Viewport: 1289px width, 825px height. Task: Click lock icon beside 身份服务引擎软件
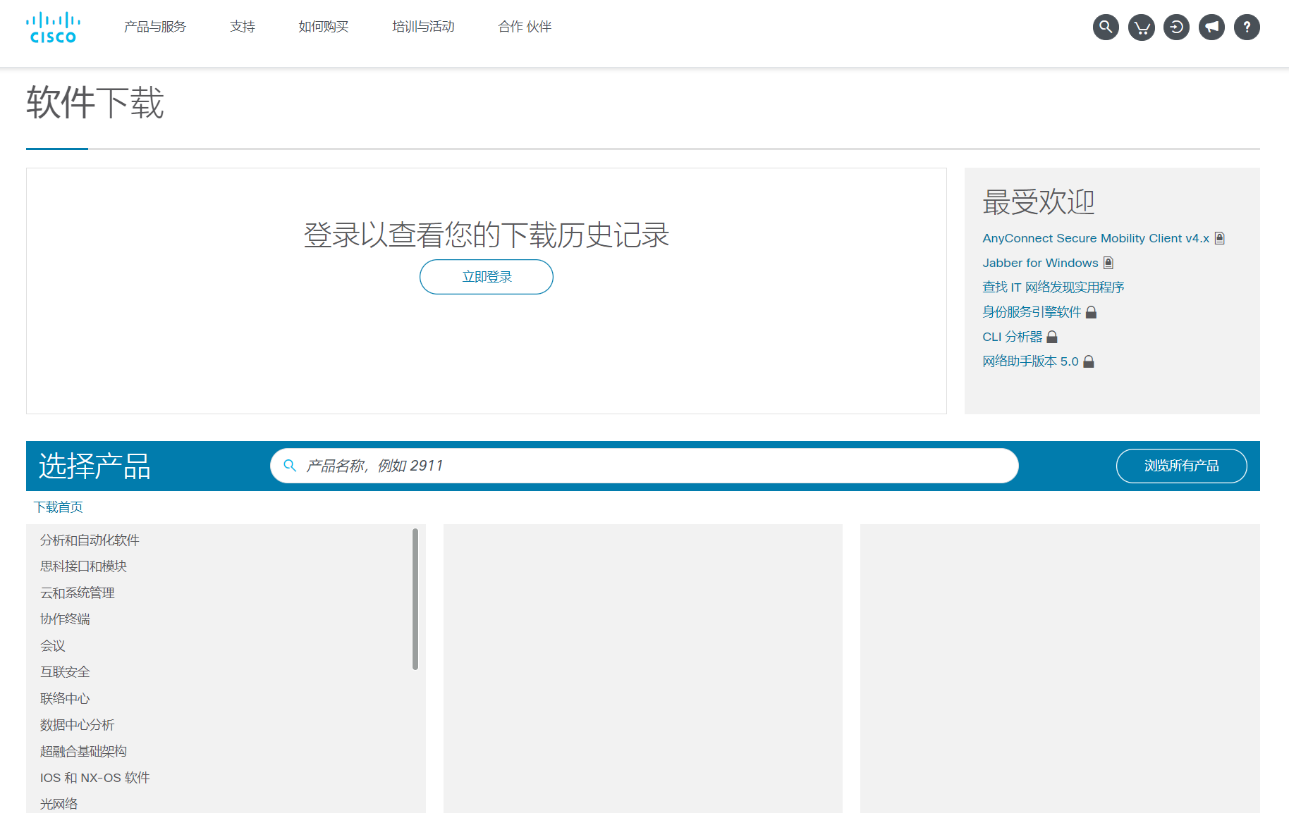[1091, 312]
